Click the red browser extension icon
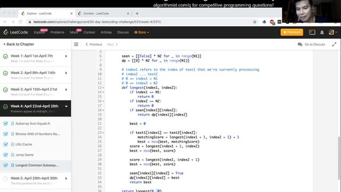The image size is (341, 192). click(272, 22)
